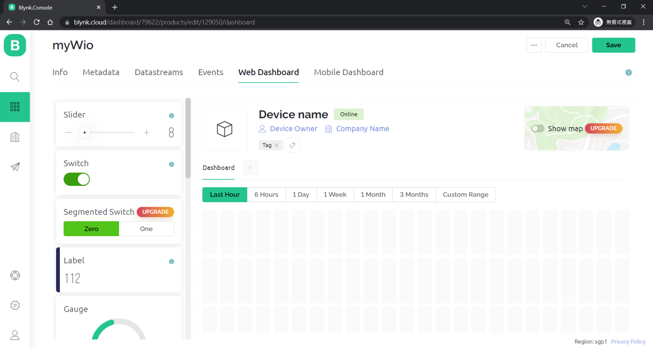This screenshot has width=653, height=350.
Task: Select the Web Dashboard tab
Action: click(269, 72)
